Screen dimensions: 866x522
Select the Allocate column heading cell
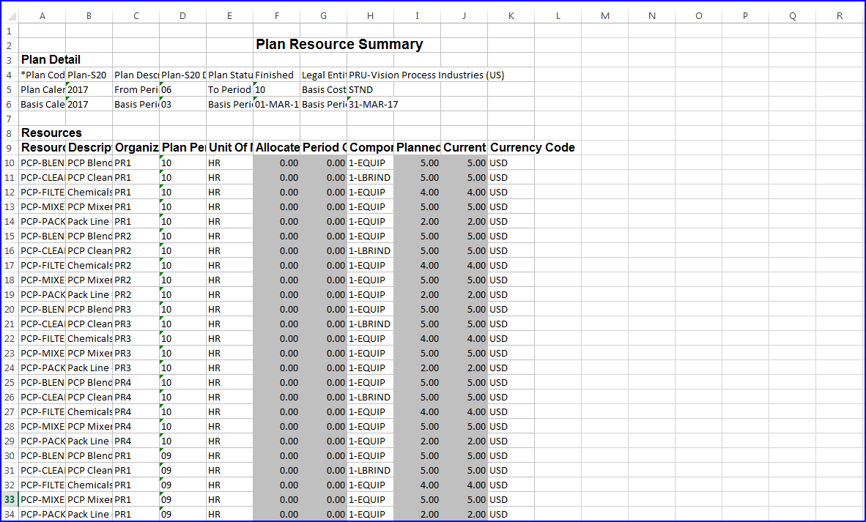[277, 148]
